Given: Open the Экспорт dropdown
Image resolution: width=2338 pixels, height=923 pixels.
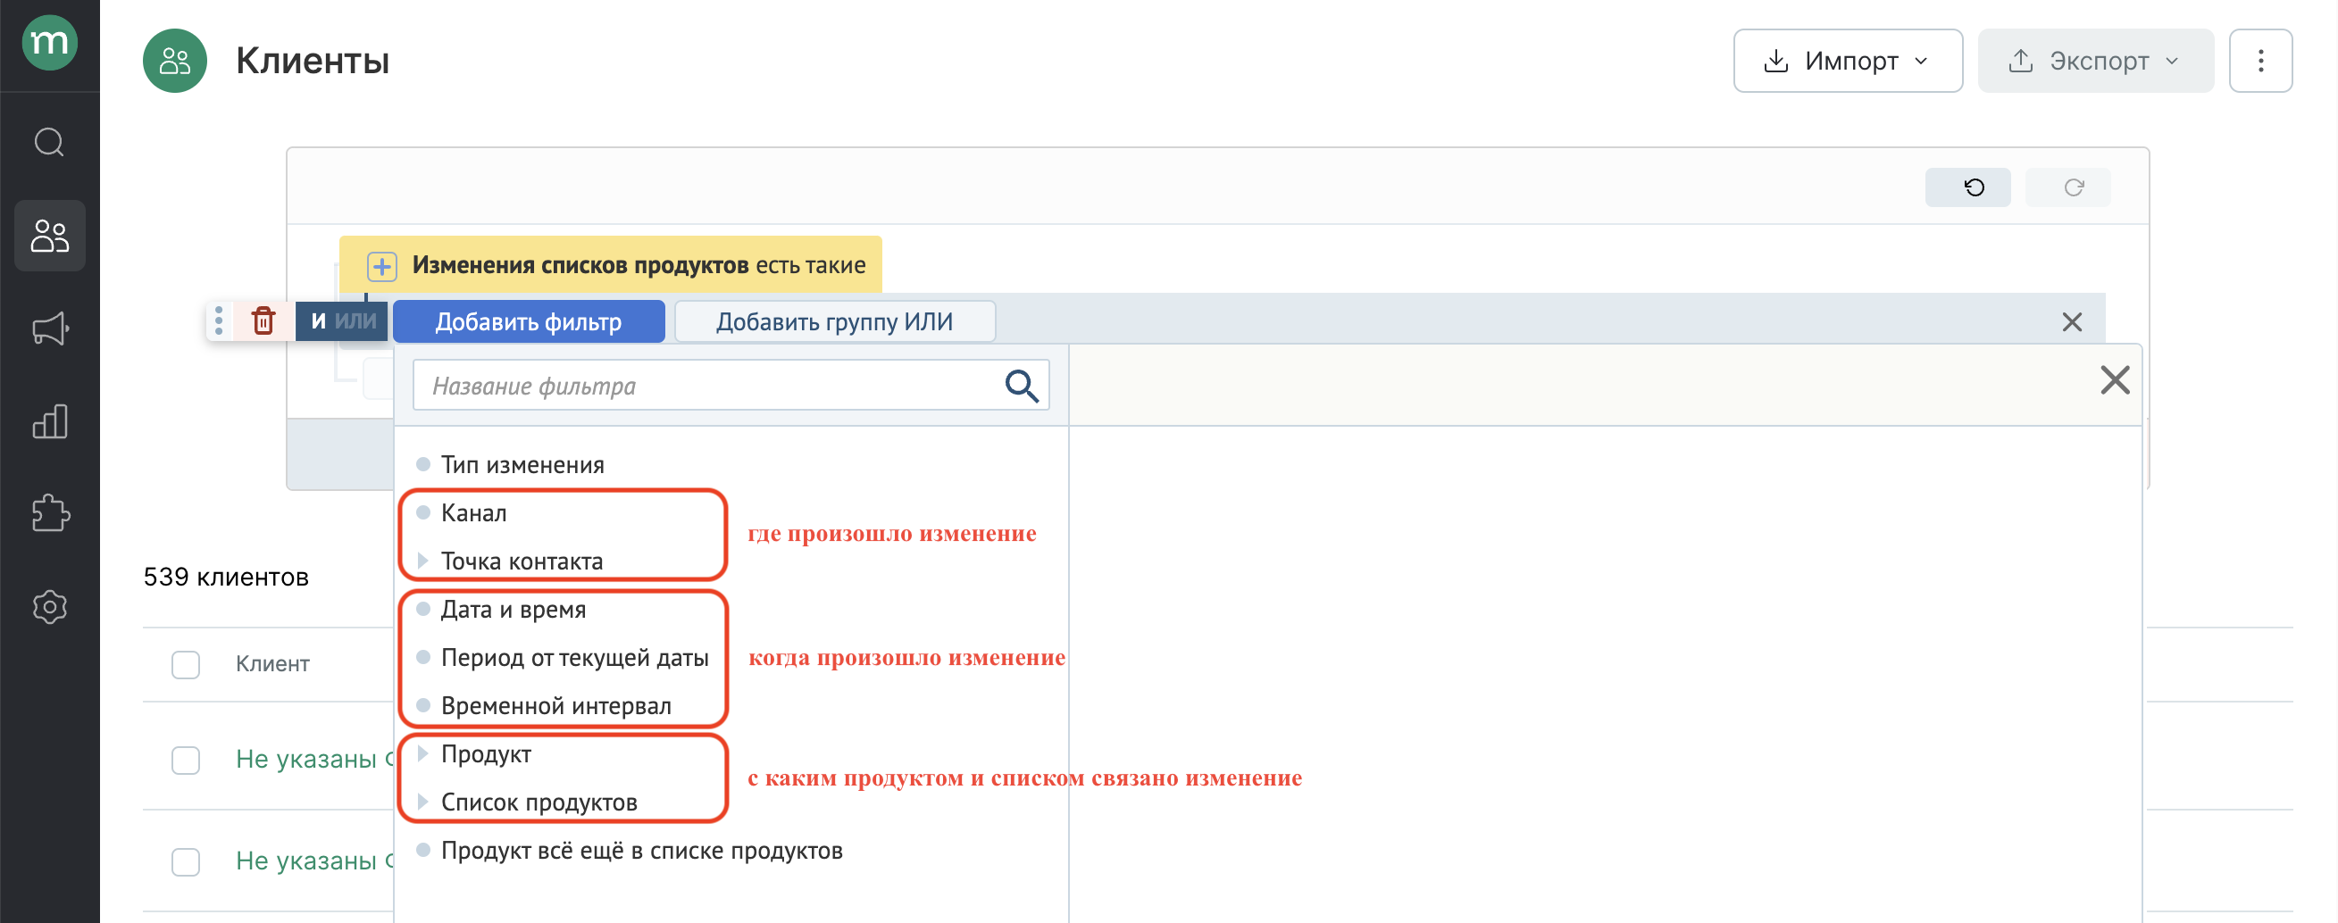Looking at the screenshot, I should [2096, 61].
